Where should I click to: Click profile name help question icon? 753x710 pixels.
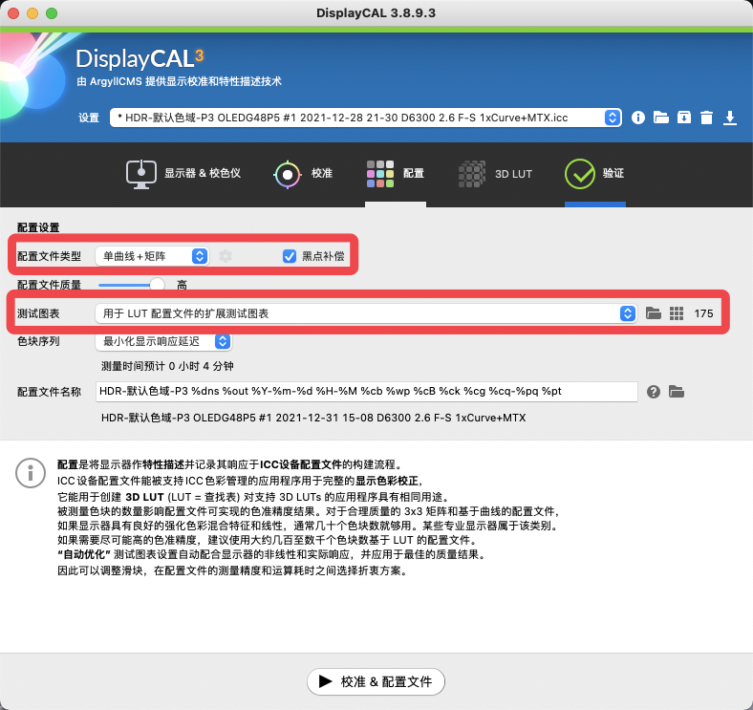click(x=653, y=392)
